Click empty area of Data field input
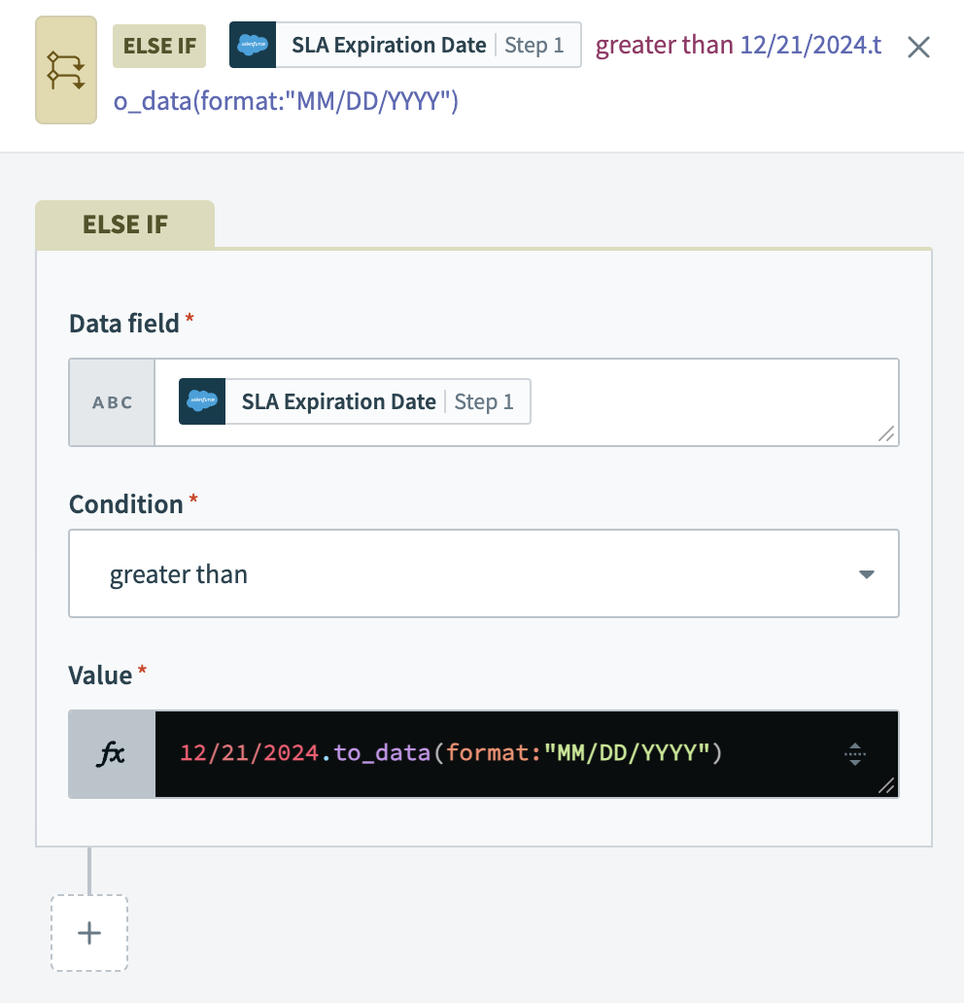Image resolution: width=964 pixels, height=1003 pixels. click(709, 402)
